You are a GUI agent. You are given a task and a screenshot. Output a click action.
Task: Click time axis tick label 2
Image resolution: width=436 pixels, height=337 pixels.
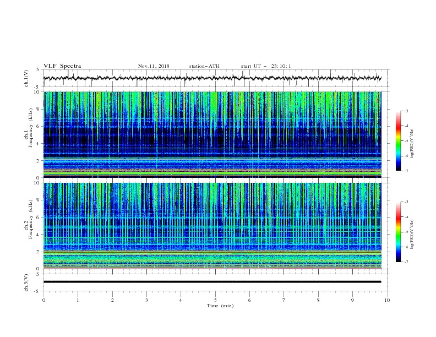pyautogui.click(x=112, y=300)
